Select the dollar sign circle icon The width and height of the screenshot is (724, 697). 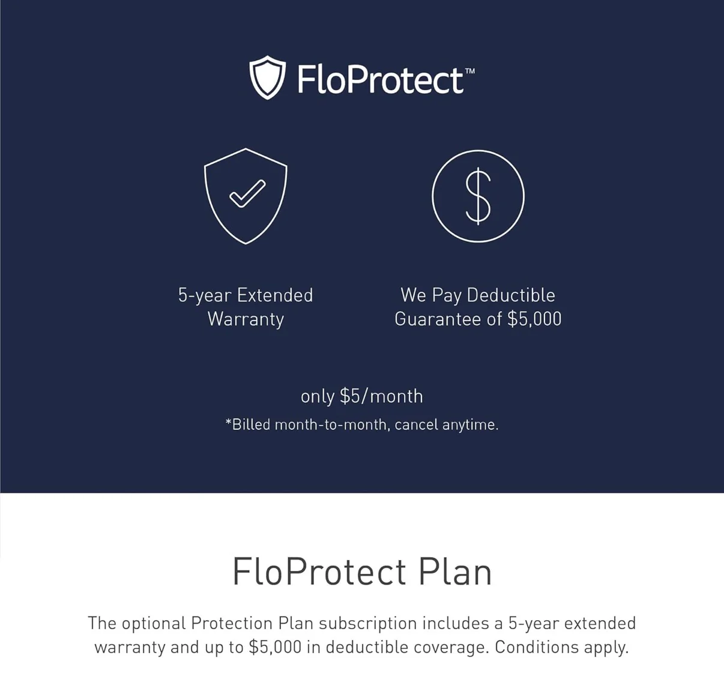pyautogui.click(x=478, y=196)
